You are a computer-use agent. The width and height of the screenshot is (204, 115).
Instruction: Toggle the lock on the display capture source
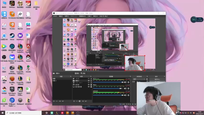tap(91, 87)
